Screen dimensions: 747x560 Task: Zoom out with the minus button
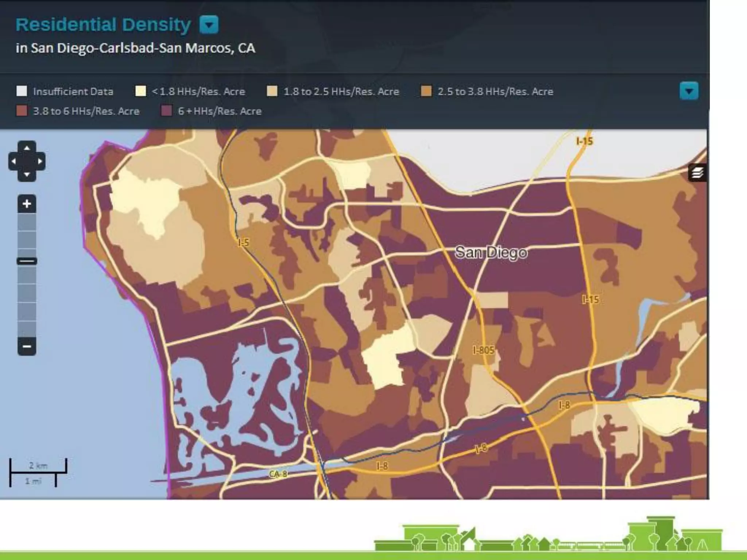[27, 346]
